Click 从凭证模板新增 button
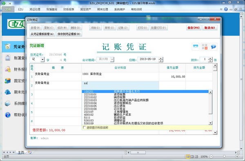The width and height of the screenshot is (245, 161). pyautogui.click(x=42, y=34)
